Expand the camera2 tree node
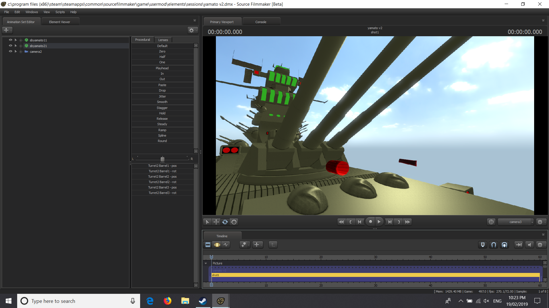Image resolution: width=549 pixels, height=308 pixels. click(21, 52)
